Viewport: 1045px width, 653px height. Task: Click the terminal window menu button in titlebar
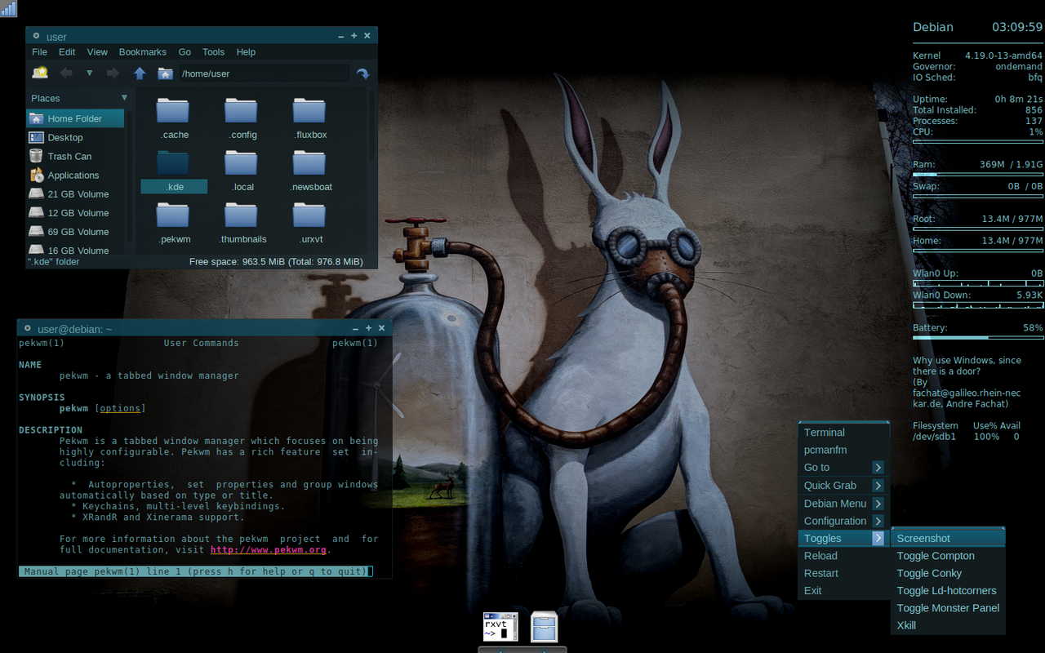click(28, 328)
